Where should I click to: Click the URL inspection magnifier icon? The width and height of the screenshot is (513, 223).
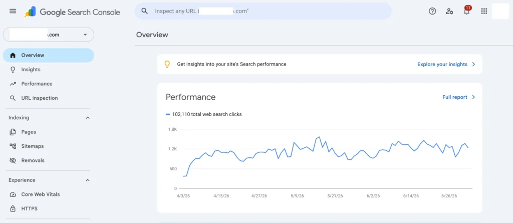tap(13, 98)
